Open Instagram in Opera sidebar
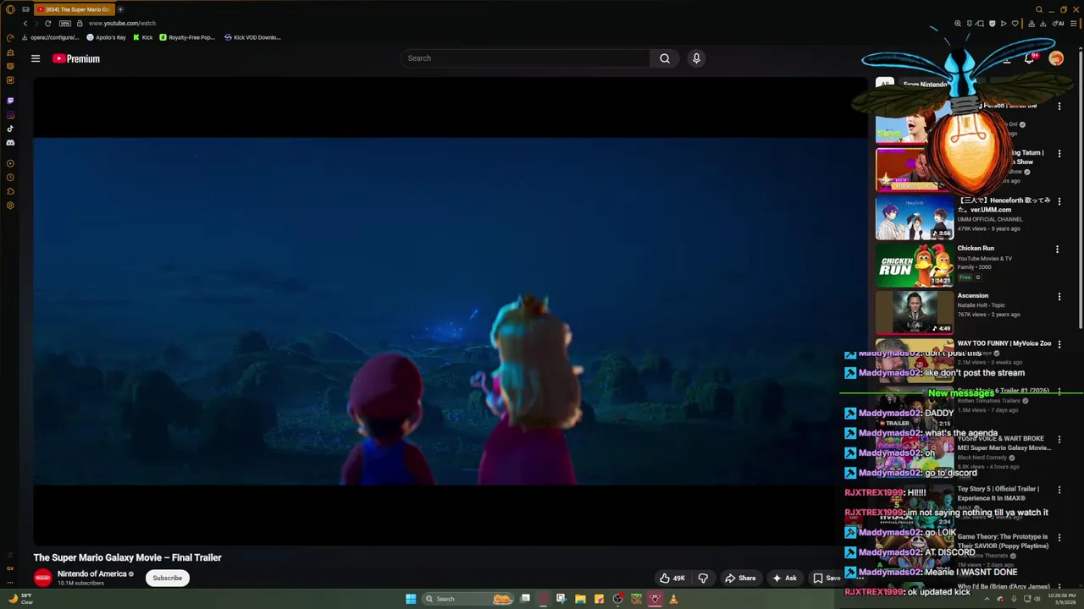The width and height of the screenshot is (1084, 609). pos(10,115)
